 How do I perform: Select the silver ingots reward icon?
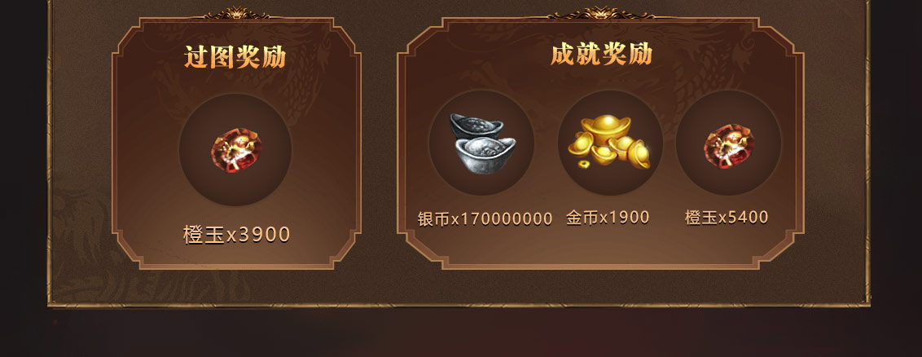(x=482, y=143)
